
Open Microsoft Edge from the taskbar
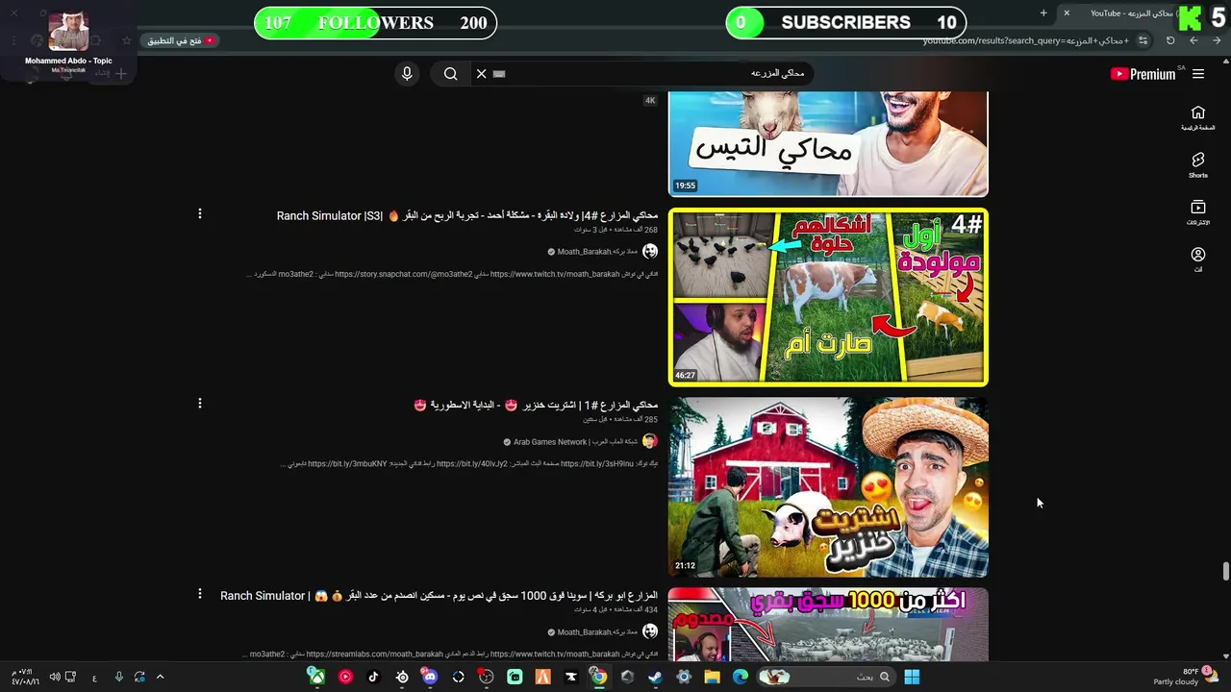click(741, 677)
